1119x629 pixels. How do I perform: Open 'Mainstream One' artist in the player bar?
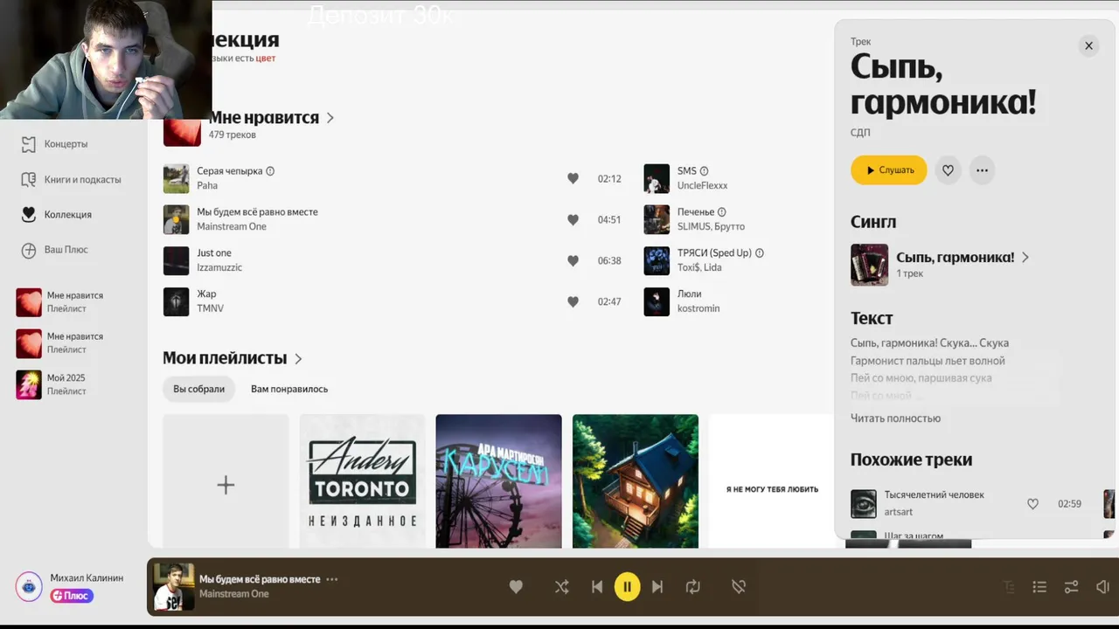pyautogui.click(x=233, y=594)
